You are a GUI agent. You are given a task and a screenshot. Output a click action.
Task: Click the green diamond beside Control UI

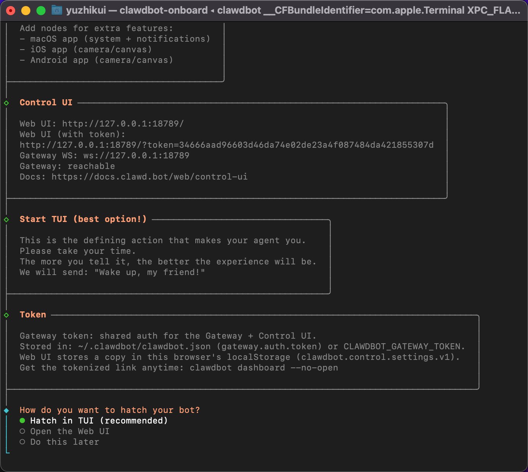point(6,103)
